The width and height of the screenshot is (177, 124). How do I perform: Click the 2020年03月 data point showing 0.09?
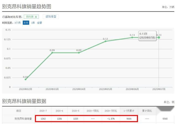(x=52, y=53)
